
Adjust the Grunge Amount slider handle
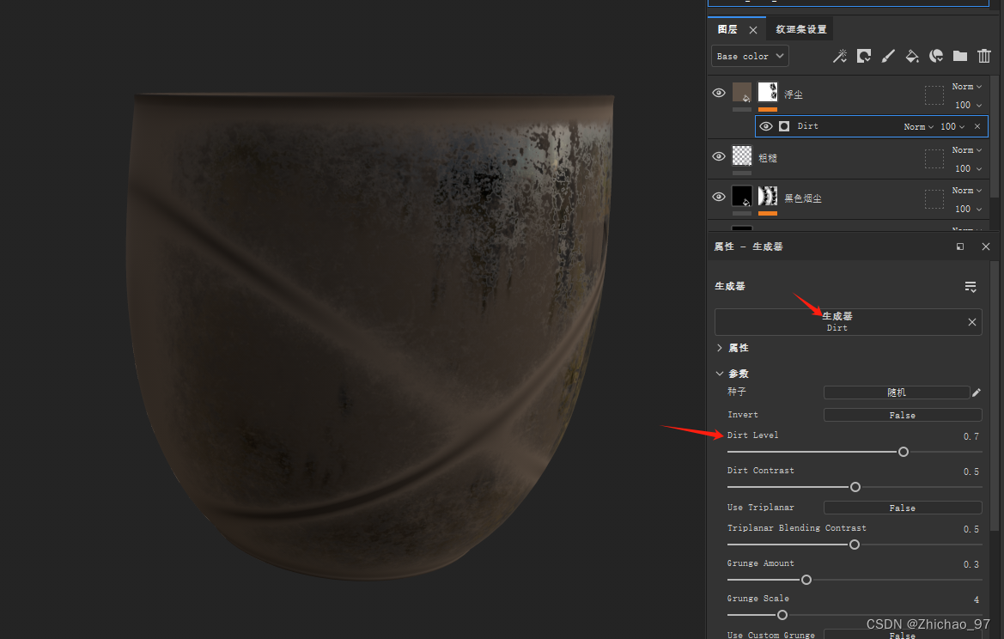(806, 580)
